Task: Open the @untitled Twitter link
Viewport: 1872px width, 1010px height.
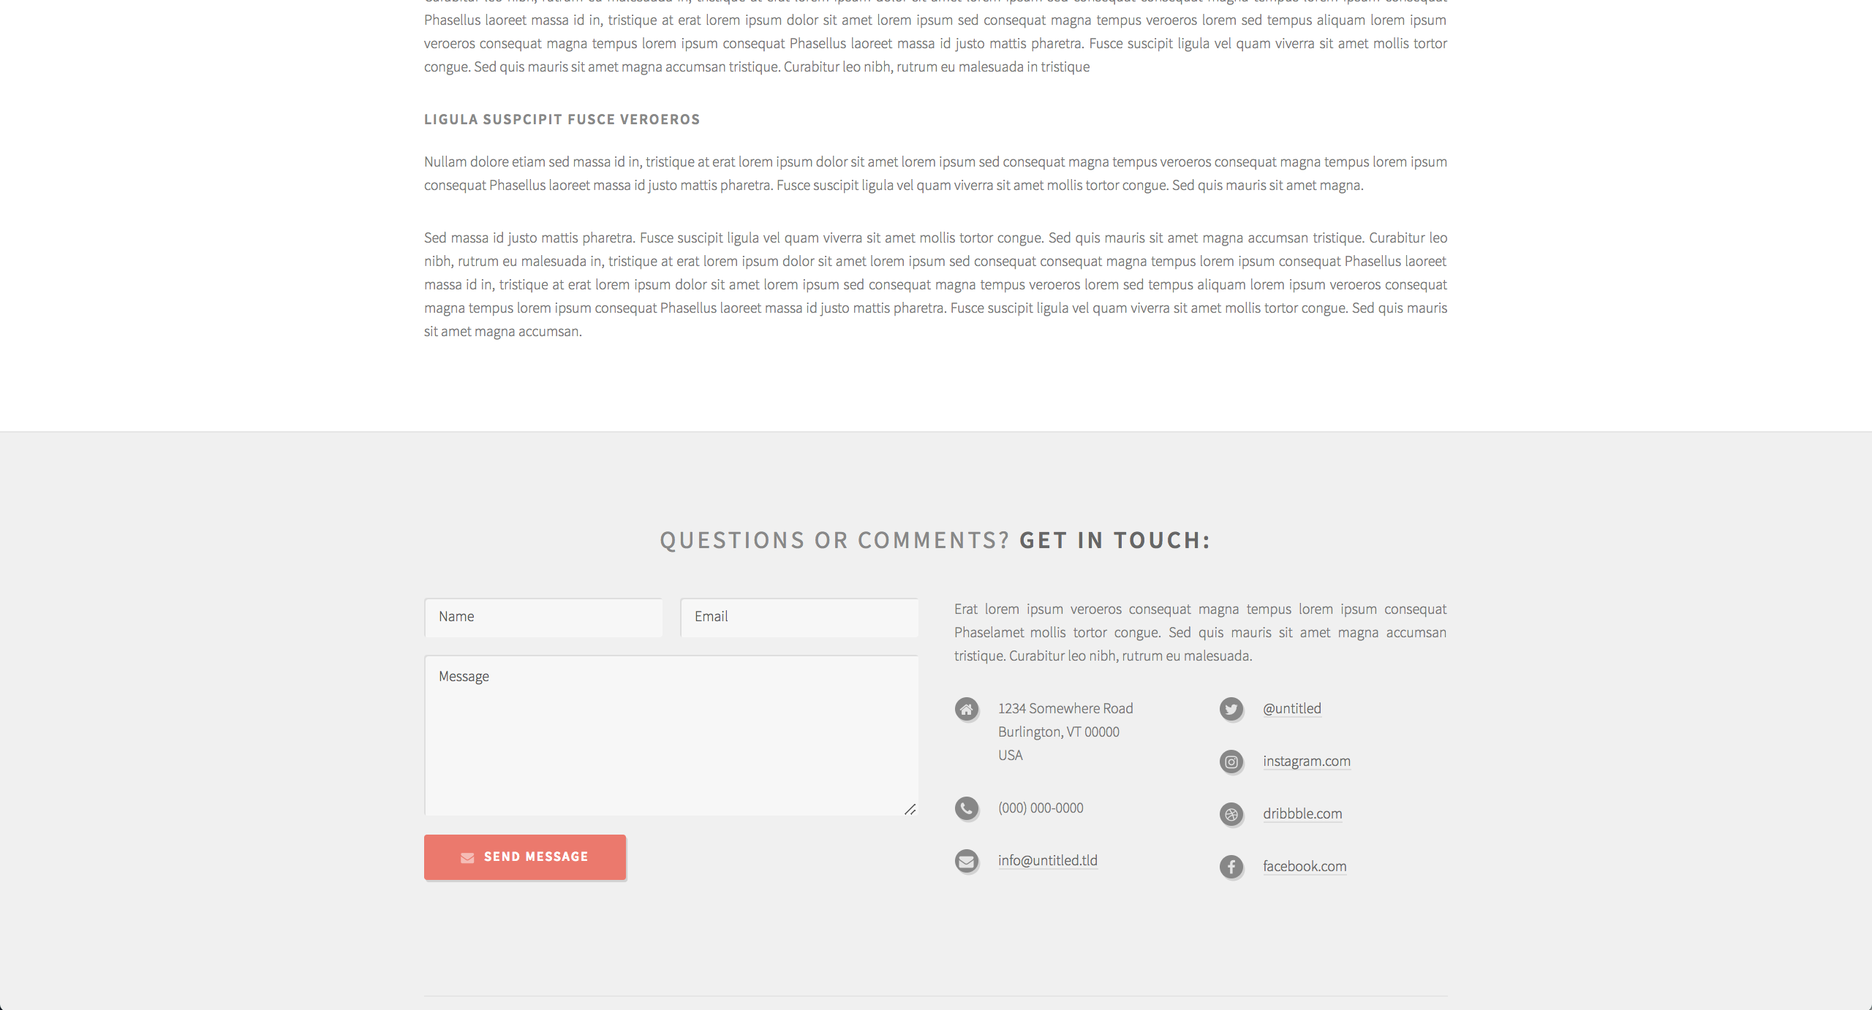Action: point(1292,708)
